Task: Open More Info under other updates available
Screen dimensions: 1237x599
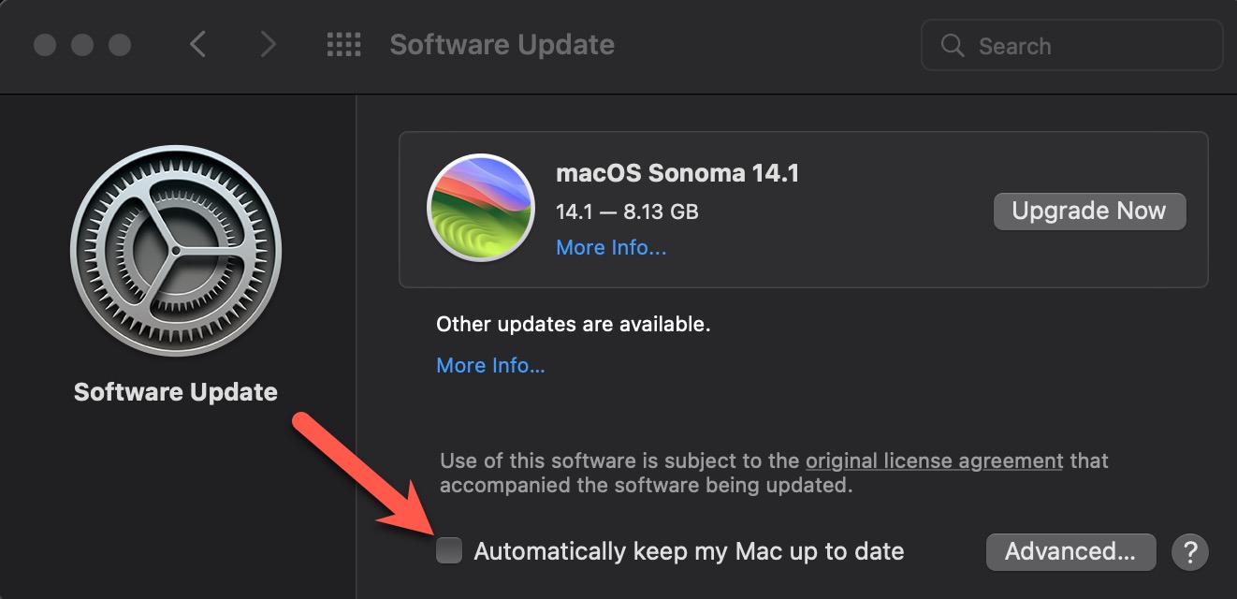Action: (490, 365)
